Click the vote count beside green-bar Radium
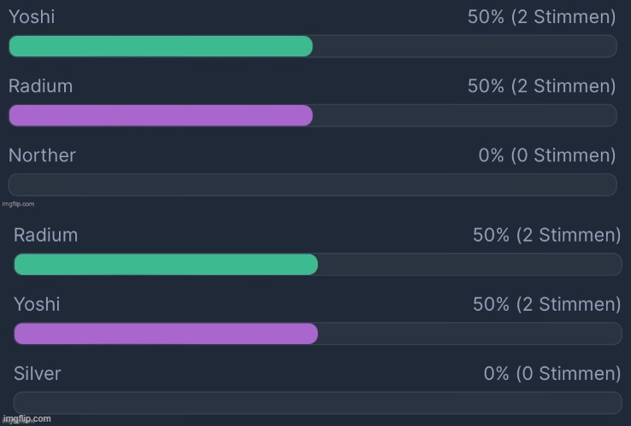Image resolution: width=631 pixels, height=426 pixels. tap(547, 235)
